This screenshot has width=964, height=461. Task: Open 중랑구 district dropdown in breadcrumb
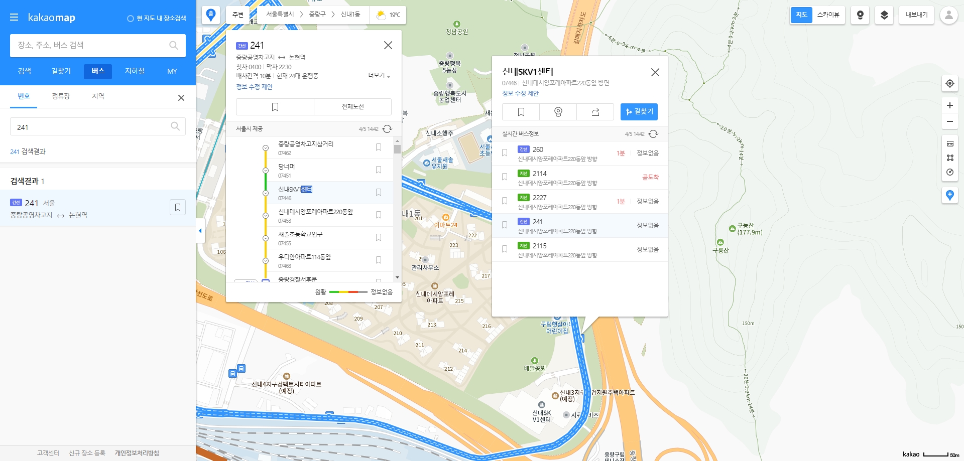[x=317, y=15]
